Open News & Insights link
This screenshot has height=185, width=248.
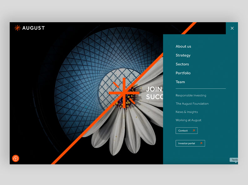tap(187, 112)
